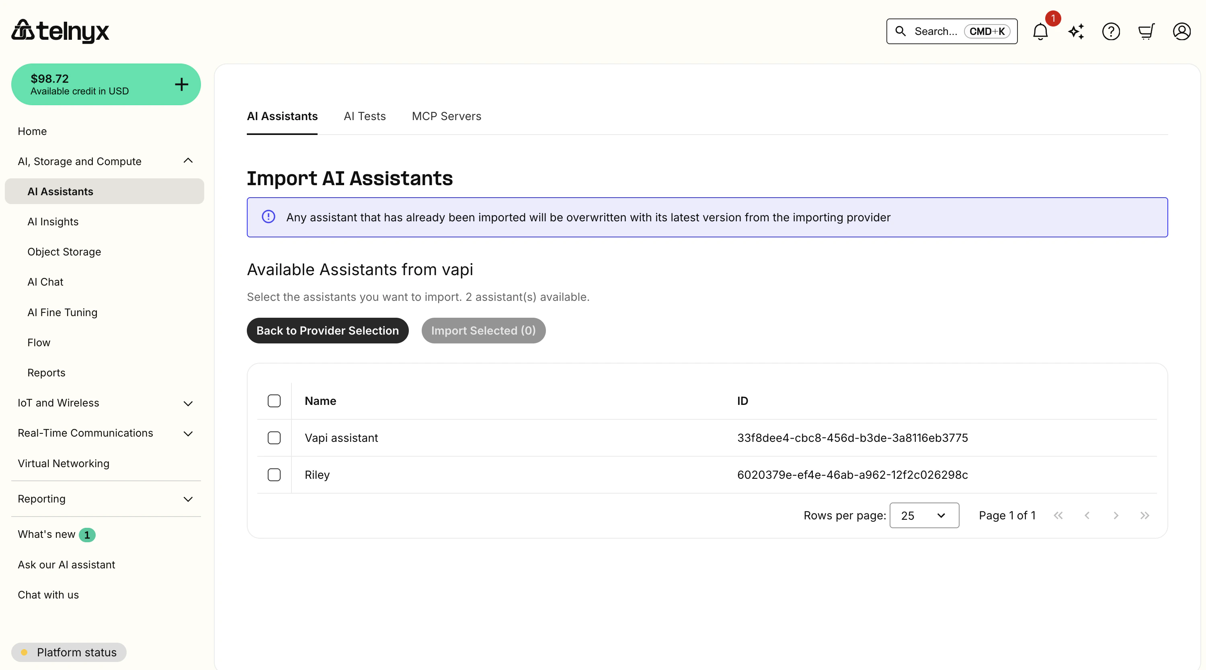Screen dimensions: 1206x670
Task: Switch to the AI Tests tab
Action: 365,116
